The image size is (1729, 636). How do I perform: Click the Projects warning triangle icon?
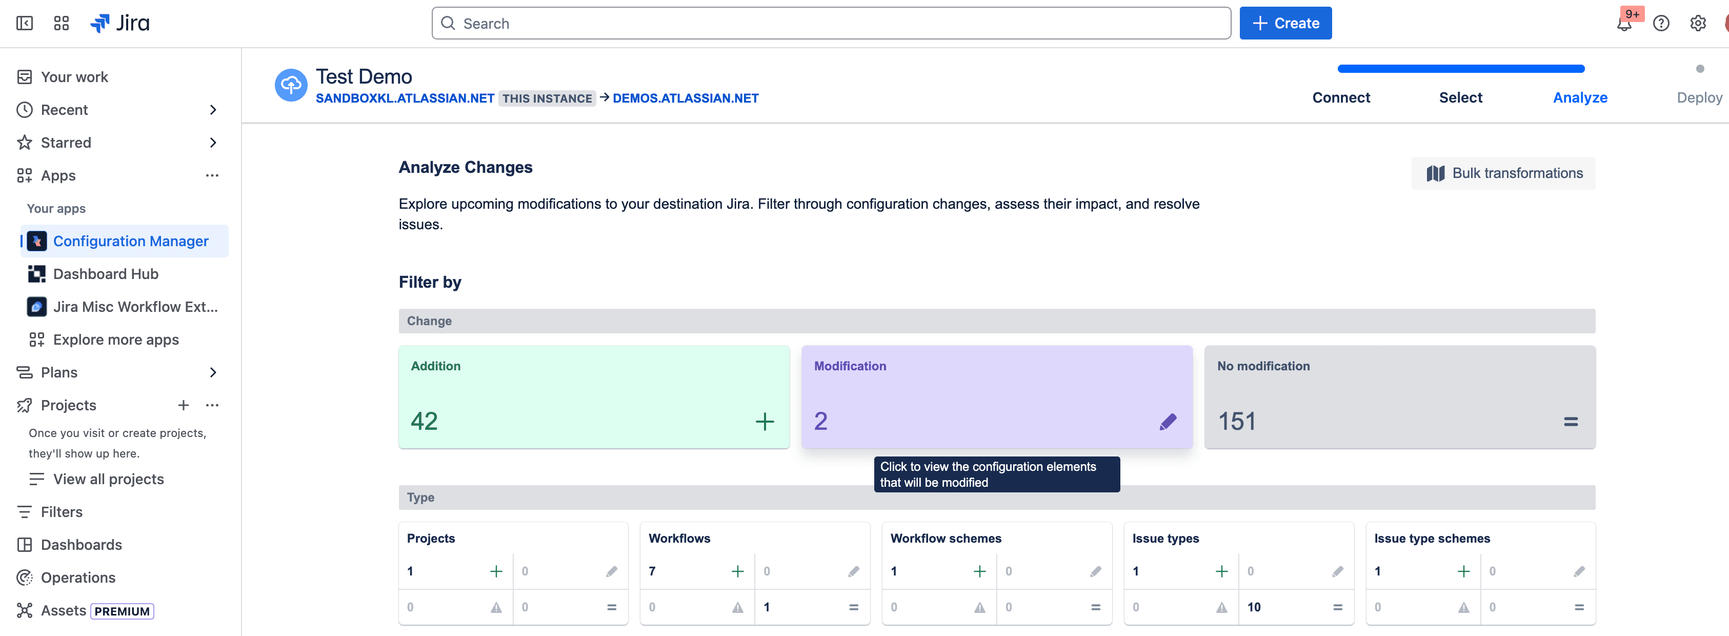pyautogui.click(x=496, y=607)
